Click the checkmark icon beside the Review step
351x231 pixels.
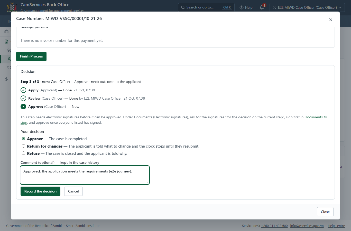[x=23, y=98]
